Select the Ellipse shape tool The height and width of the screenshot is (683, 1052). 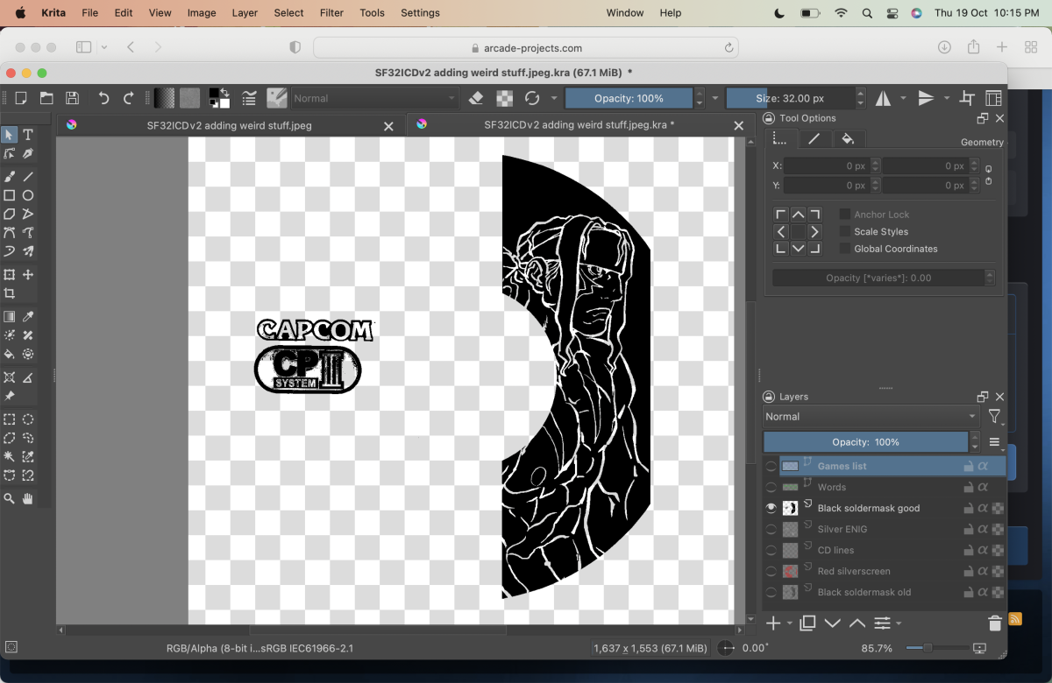click(28, 195)
